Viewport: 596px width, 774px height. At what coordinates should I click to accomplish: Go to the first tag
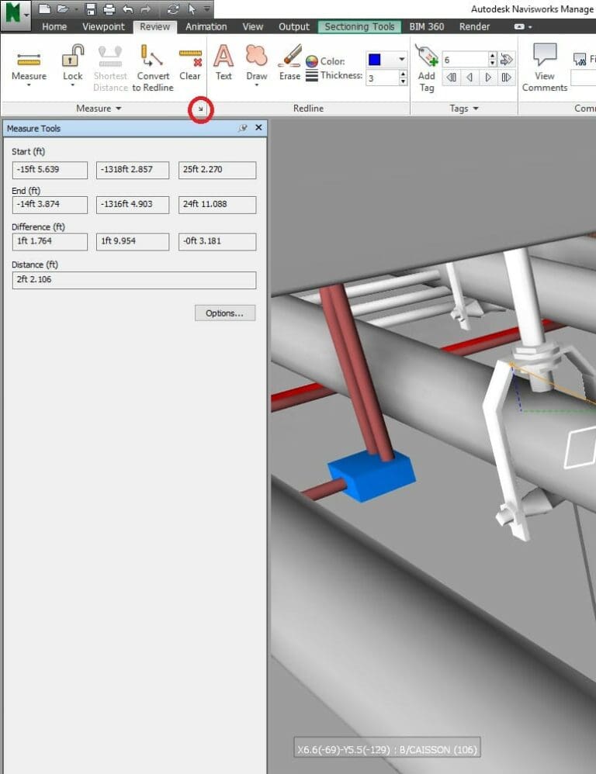pyautogui.click(x=452, y=78)
